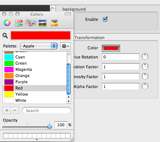This screenshot has width=160, height=142.
Task: Uncheck the Enable background checkbox
Action: [105, 19]
